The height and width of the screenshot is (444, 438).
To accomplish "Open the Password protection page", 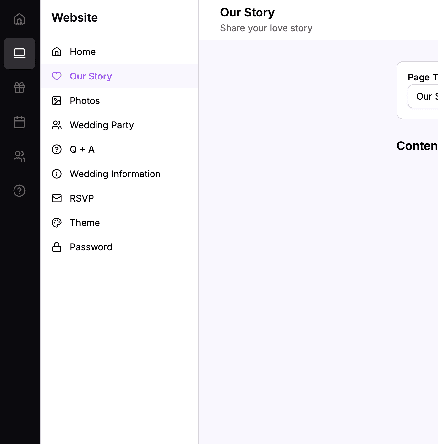I will [x=91, y=247].
